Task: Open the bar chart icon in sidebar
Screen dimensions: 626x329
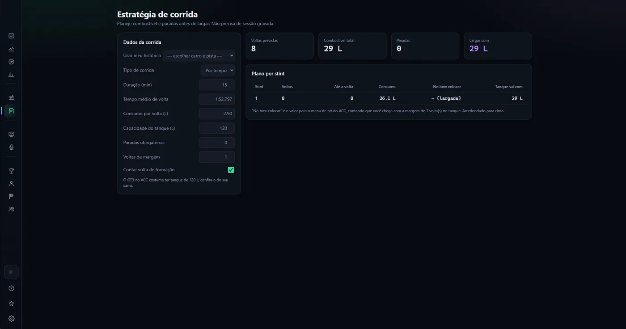Action: [11, 75]
